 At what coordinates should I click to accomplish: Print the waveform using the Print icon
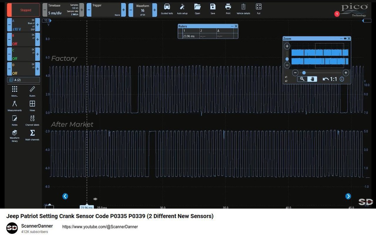point(228,9)
